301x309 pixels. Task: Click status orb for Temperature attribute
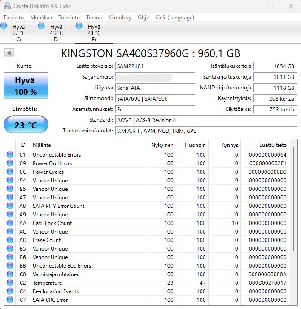point(10,283)
